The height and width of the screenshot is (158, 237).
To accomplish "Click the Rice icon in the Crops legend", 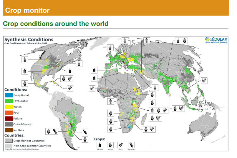I will 120,145.
